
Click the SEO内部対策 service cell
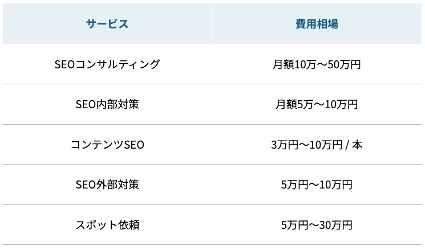[x=107, y=105]
